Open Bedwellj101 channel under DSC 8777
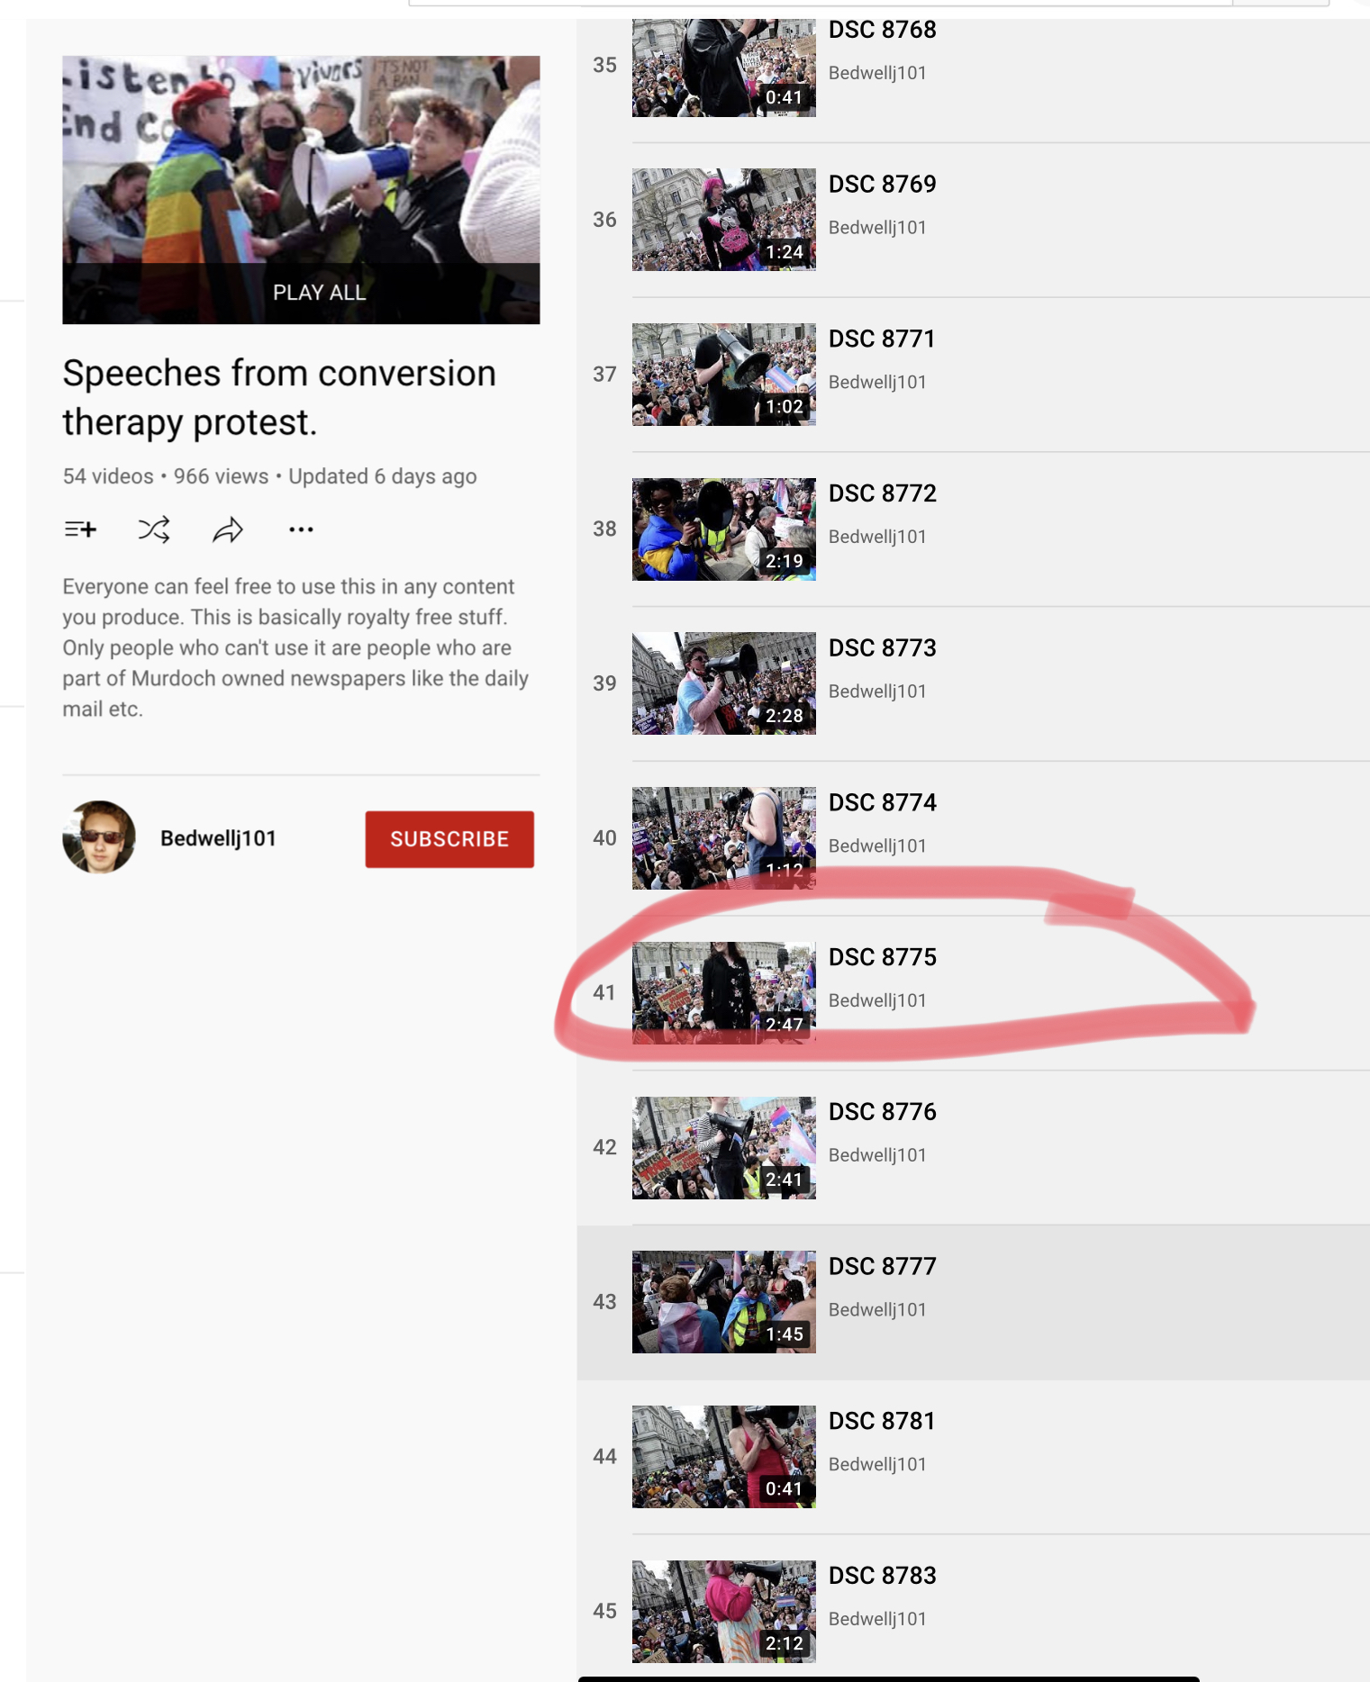1370x1682 pixels. (x=877, y=1310)
